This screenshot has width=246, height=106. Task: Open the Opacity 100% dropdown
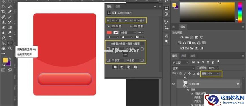[x=218, y=68]
